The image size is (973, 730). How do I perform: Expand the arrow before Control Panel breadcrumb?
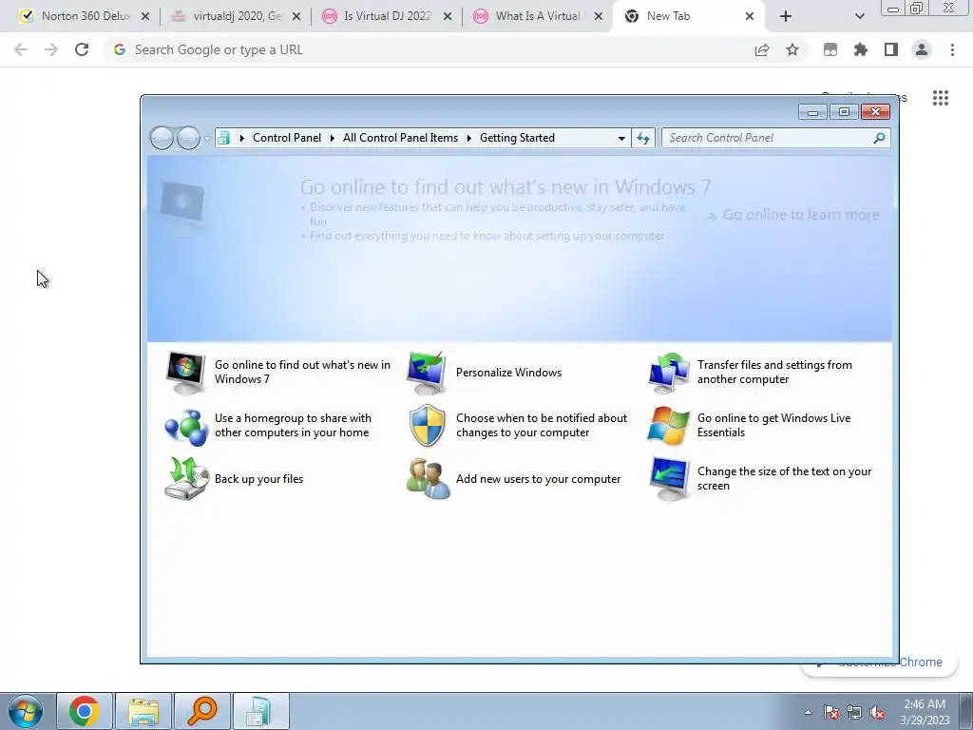tap(242, 138)
